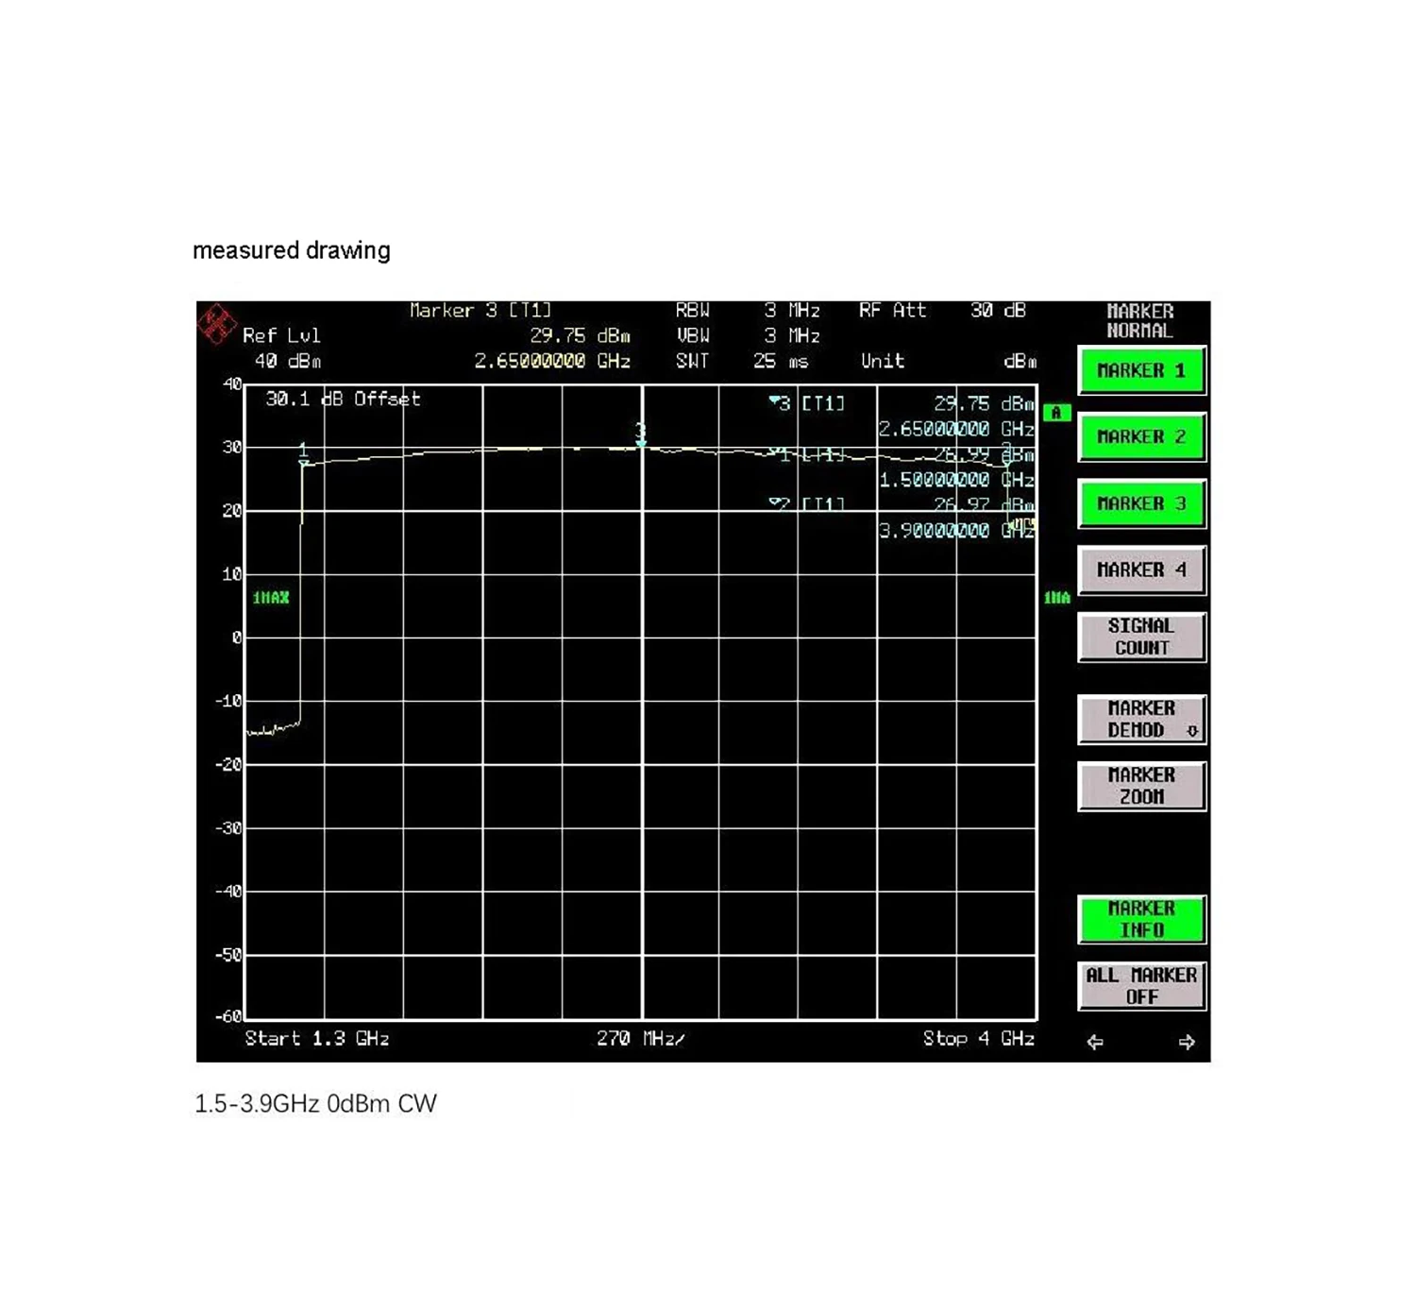This screenshot has height=1310, width=1416.
Task: Click the Rohde & Schwarz logo icon
Action: (x=216, y=324)
